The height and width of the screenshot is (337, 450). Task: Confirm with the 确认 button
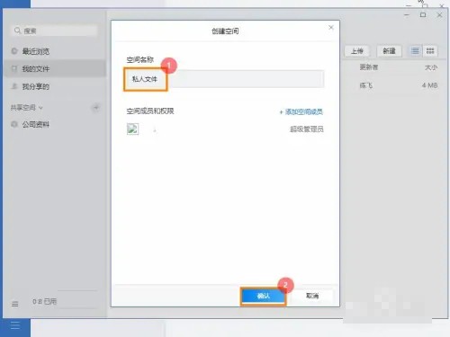(264, 296)
